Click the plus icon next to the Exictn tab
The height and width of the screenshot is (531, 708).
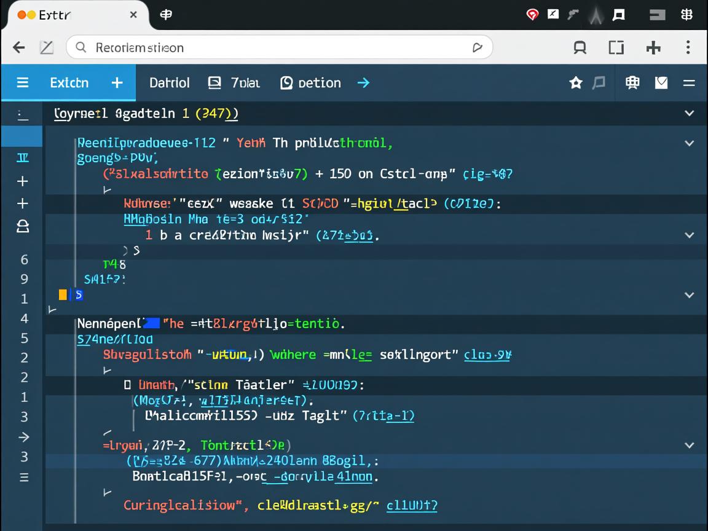pyautogui.click(x=117, y=83)
